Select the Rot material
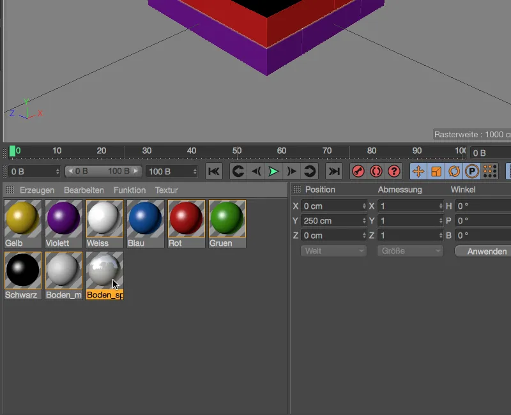This screenshot has width=511, height=415. pyautogui.click(x=187, y=224)
